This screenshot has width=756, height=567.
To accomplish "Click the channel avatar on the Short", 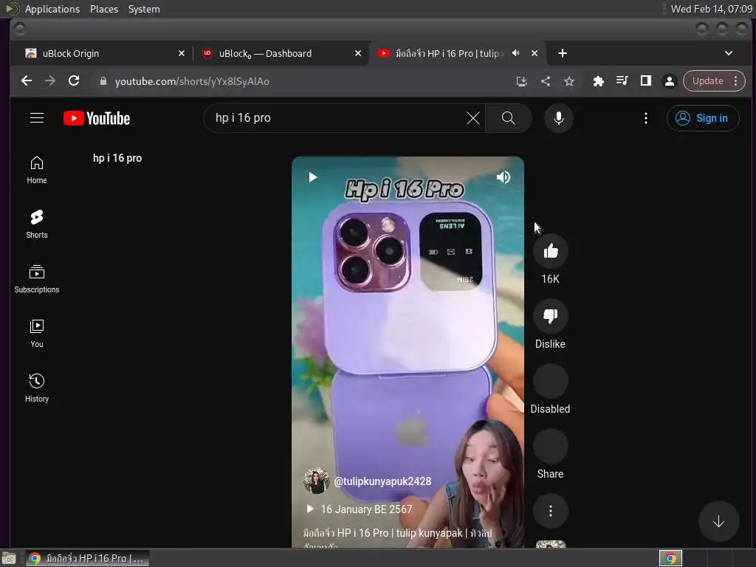I will click(x=316, y=481).
